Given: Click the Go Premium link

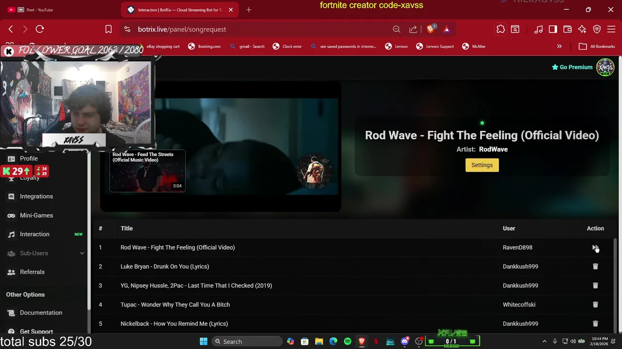Looking at the screenshot, I should 572,67.
